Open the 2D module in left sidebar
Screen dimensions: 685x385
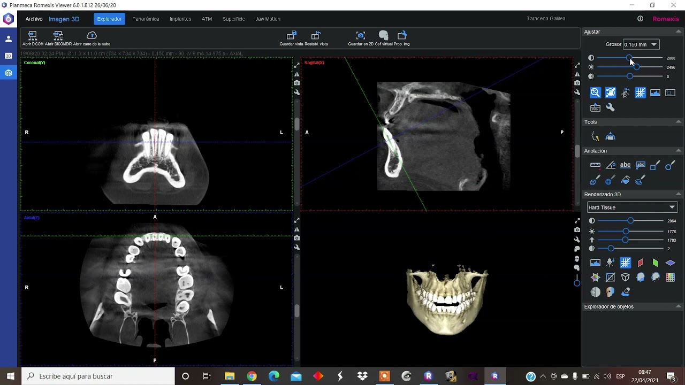pyautogui.click(x=9, y=56)
